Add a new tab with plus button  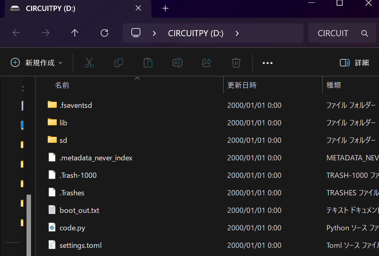point(165,9)
